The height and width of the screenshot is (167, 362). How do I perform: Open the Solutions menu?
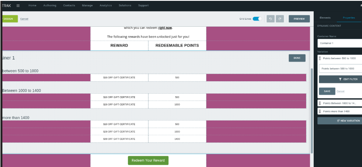tap(125, 5)
